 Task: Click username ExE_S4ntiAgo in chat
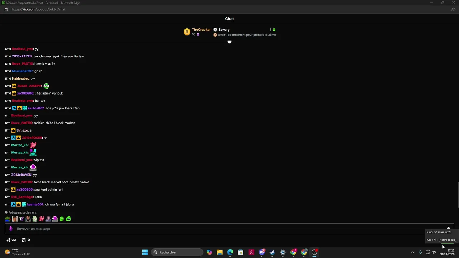[x=22, y=197]
